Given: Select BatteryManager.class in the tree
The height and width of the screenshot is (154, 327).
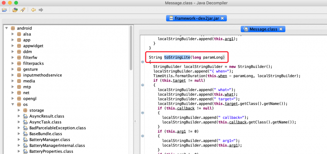Looking at the screenshot, I should 50,140.
